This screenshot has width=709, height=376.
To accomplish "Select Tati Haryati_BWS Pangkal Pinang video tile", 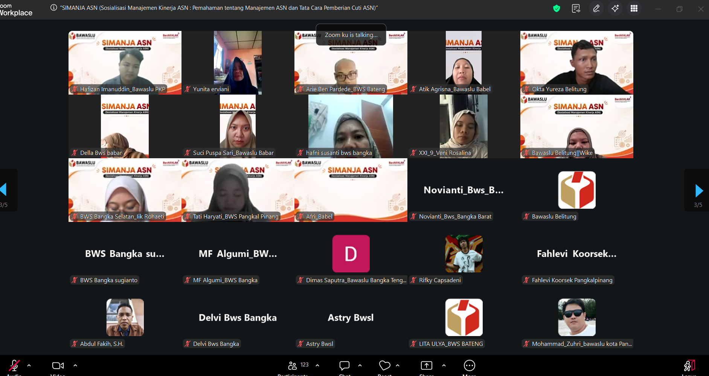I will click(x=238, y=190).
